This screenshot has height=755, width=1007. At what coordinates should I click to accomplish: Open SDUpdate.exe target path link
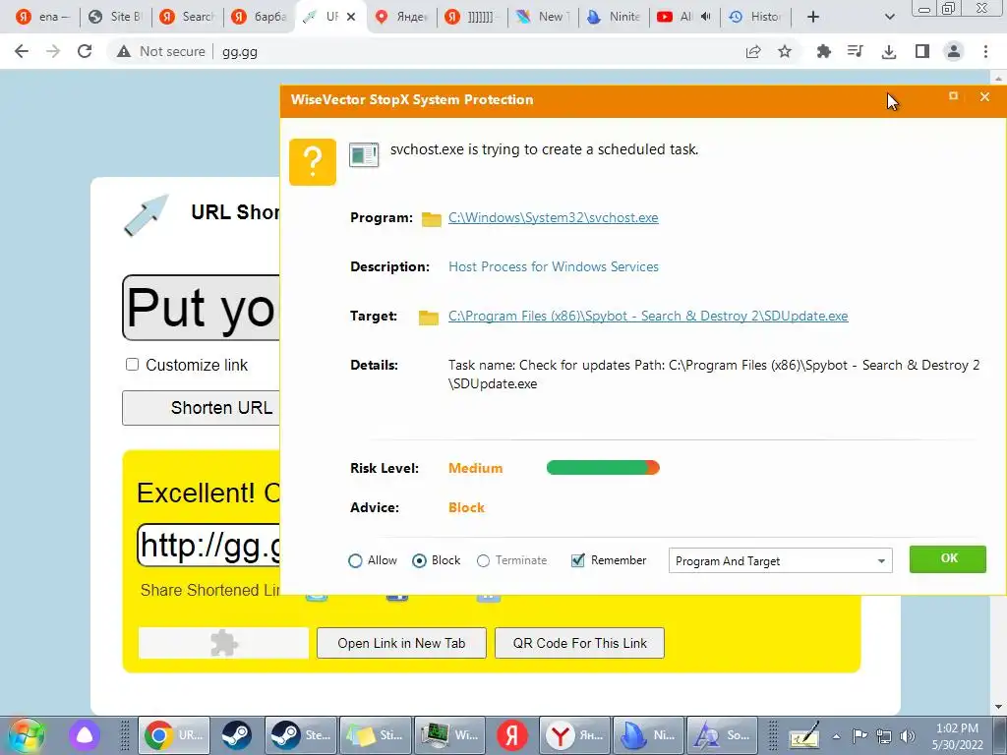coord(648,316)
